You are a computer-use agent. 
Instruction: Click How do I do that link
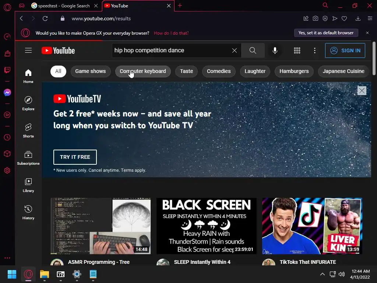point(171,33)
